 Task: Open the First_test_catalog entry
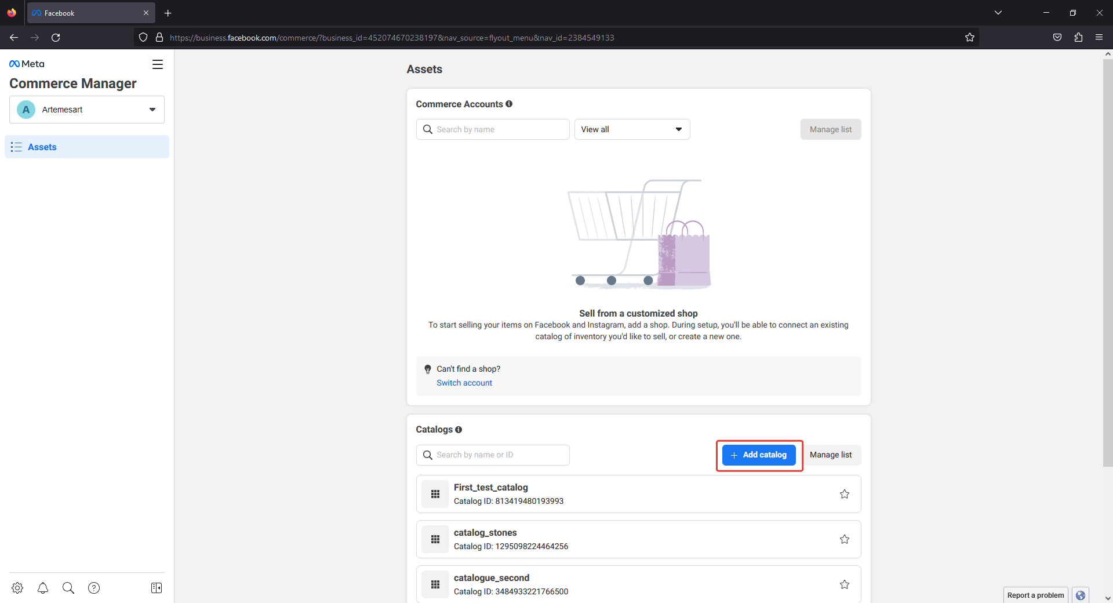pyautogui.click(x=638, y=494)
